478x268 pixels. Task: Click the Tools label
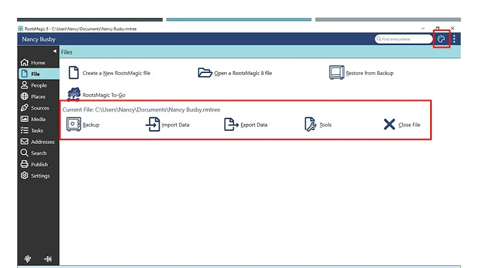pos(325,125)
